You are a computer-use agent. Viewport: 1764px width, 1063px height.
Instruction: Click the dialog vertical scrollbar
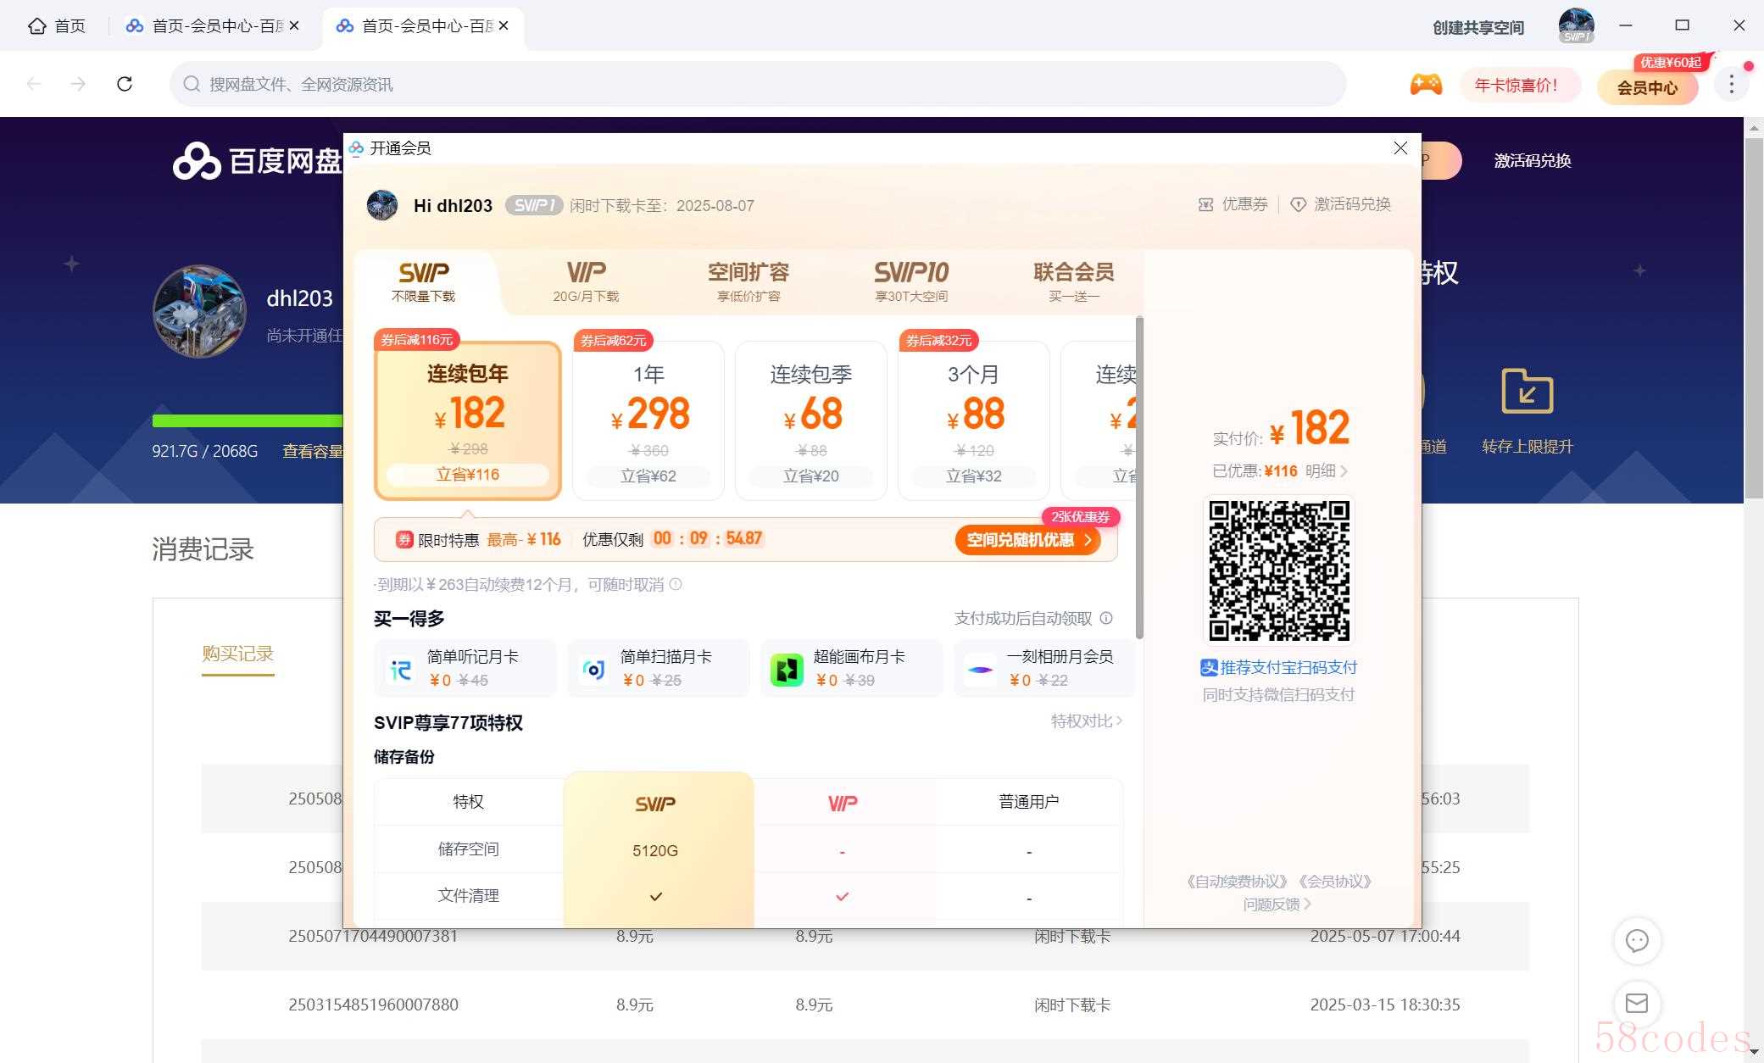(1139, 477)
